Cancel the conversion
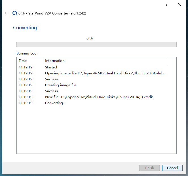The width and height of the screenshot is (188, 176). click(x=172, y=168)
